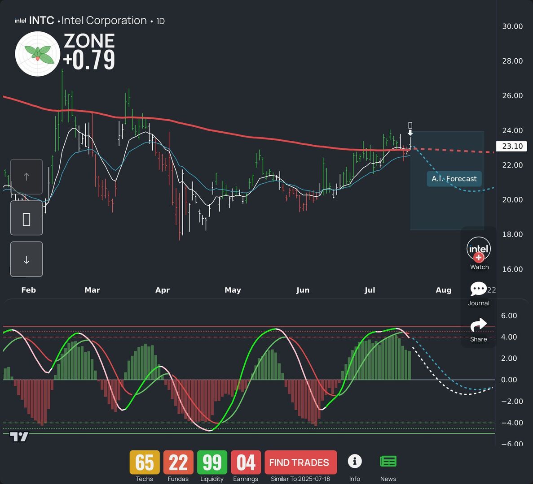The image size is (533, 484).
Task: Click the ZONE +0.79 reading
Action: 89,52
